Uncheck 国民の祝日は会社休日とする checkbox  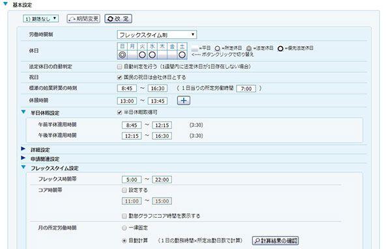[119, 77]
